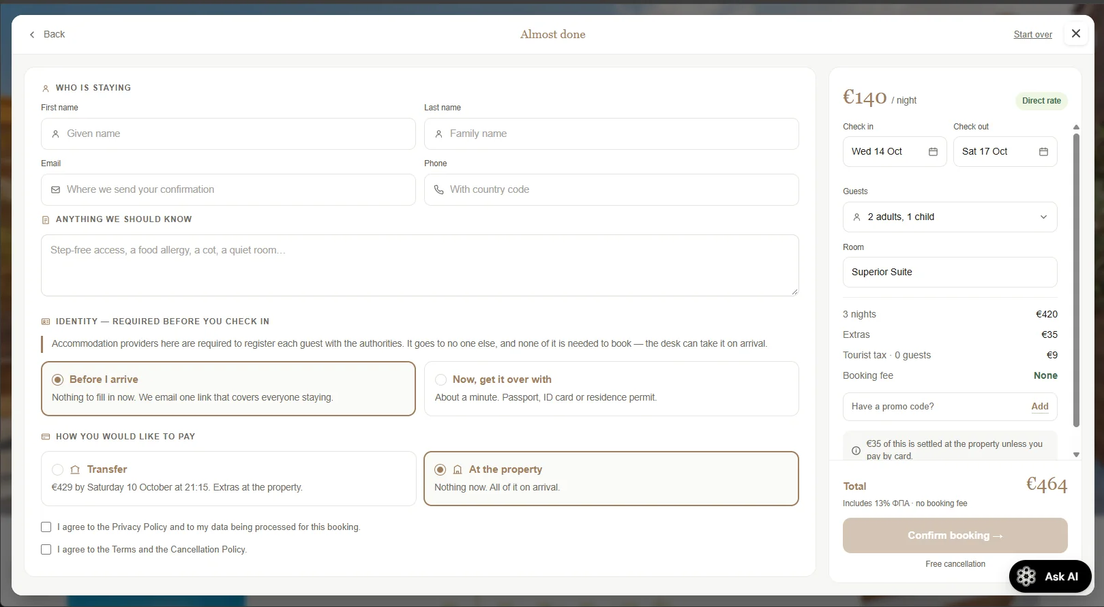The width and height of the screenshot is (1104, 607).
Task: Click the person icon in Family name field
Action: pyautogui.click(x=439, y=134)
